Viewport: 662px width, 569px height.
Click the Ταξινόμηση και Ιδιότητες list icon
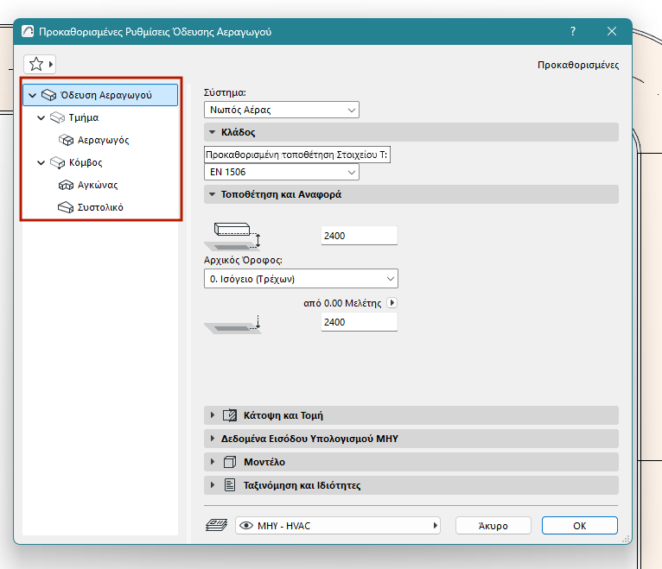[x=230, y=485]
